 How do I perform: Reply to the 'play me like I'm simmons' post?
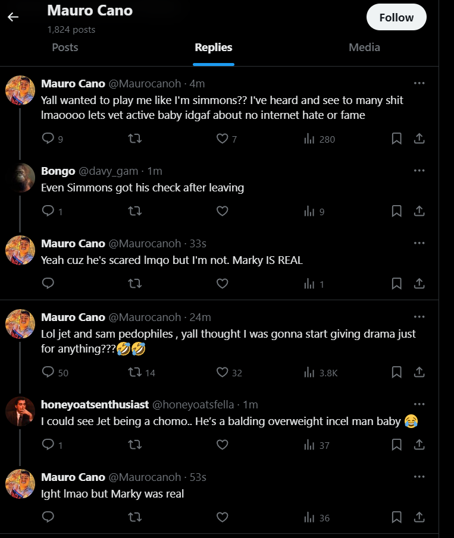point(49,139)
